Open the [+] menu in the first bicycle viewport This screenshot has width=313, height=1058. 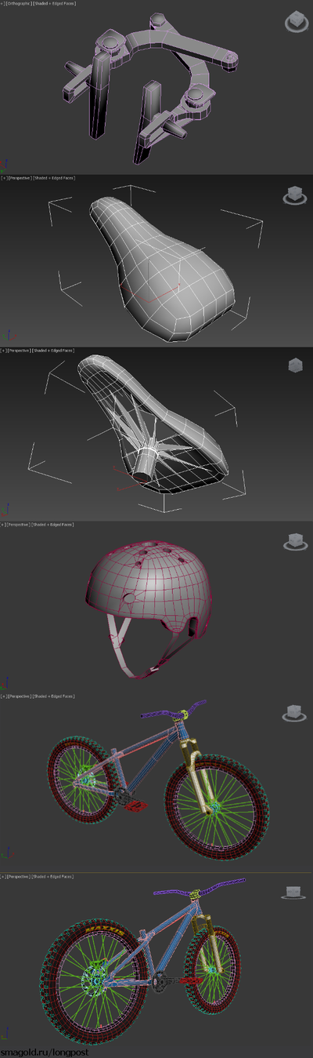(3, 696)
